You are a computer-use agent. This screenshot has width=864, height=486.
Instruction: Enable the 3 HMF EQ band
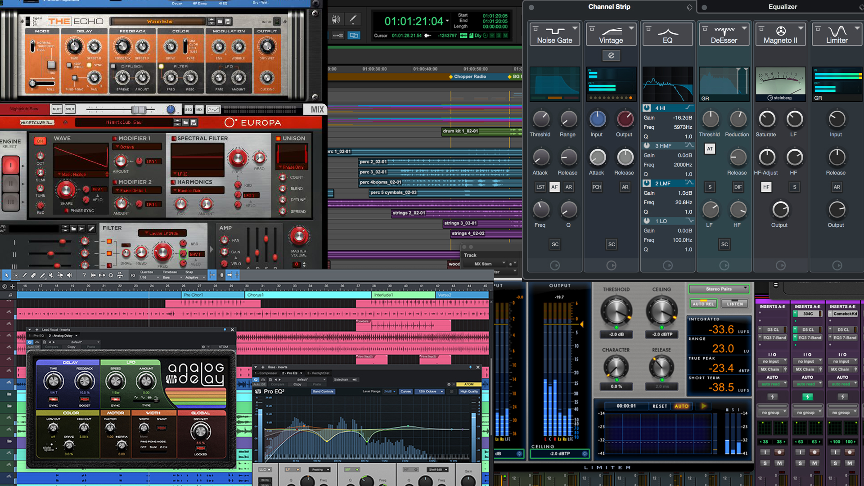[647, 146]
